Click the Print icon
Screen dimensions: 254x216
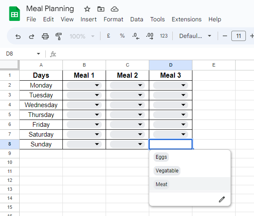45,36
